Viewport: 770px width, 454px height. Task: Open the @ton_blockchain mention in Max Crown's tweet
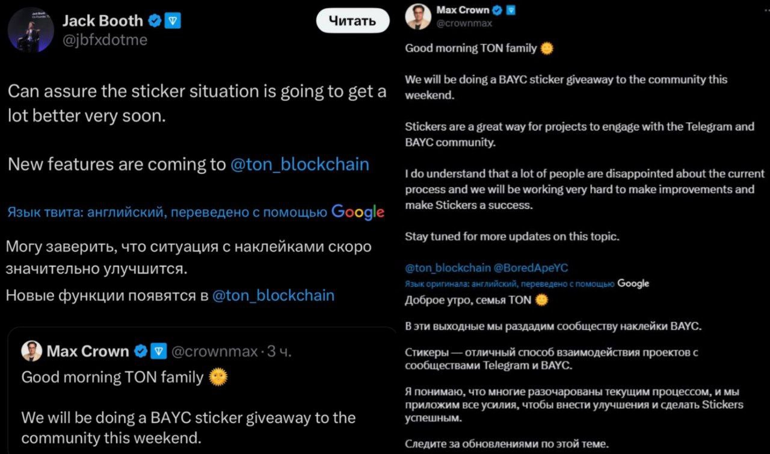448,268
